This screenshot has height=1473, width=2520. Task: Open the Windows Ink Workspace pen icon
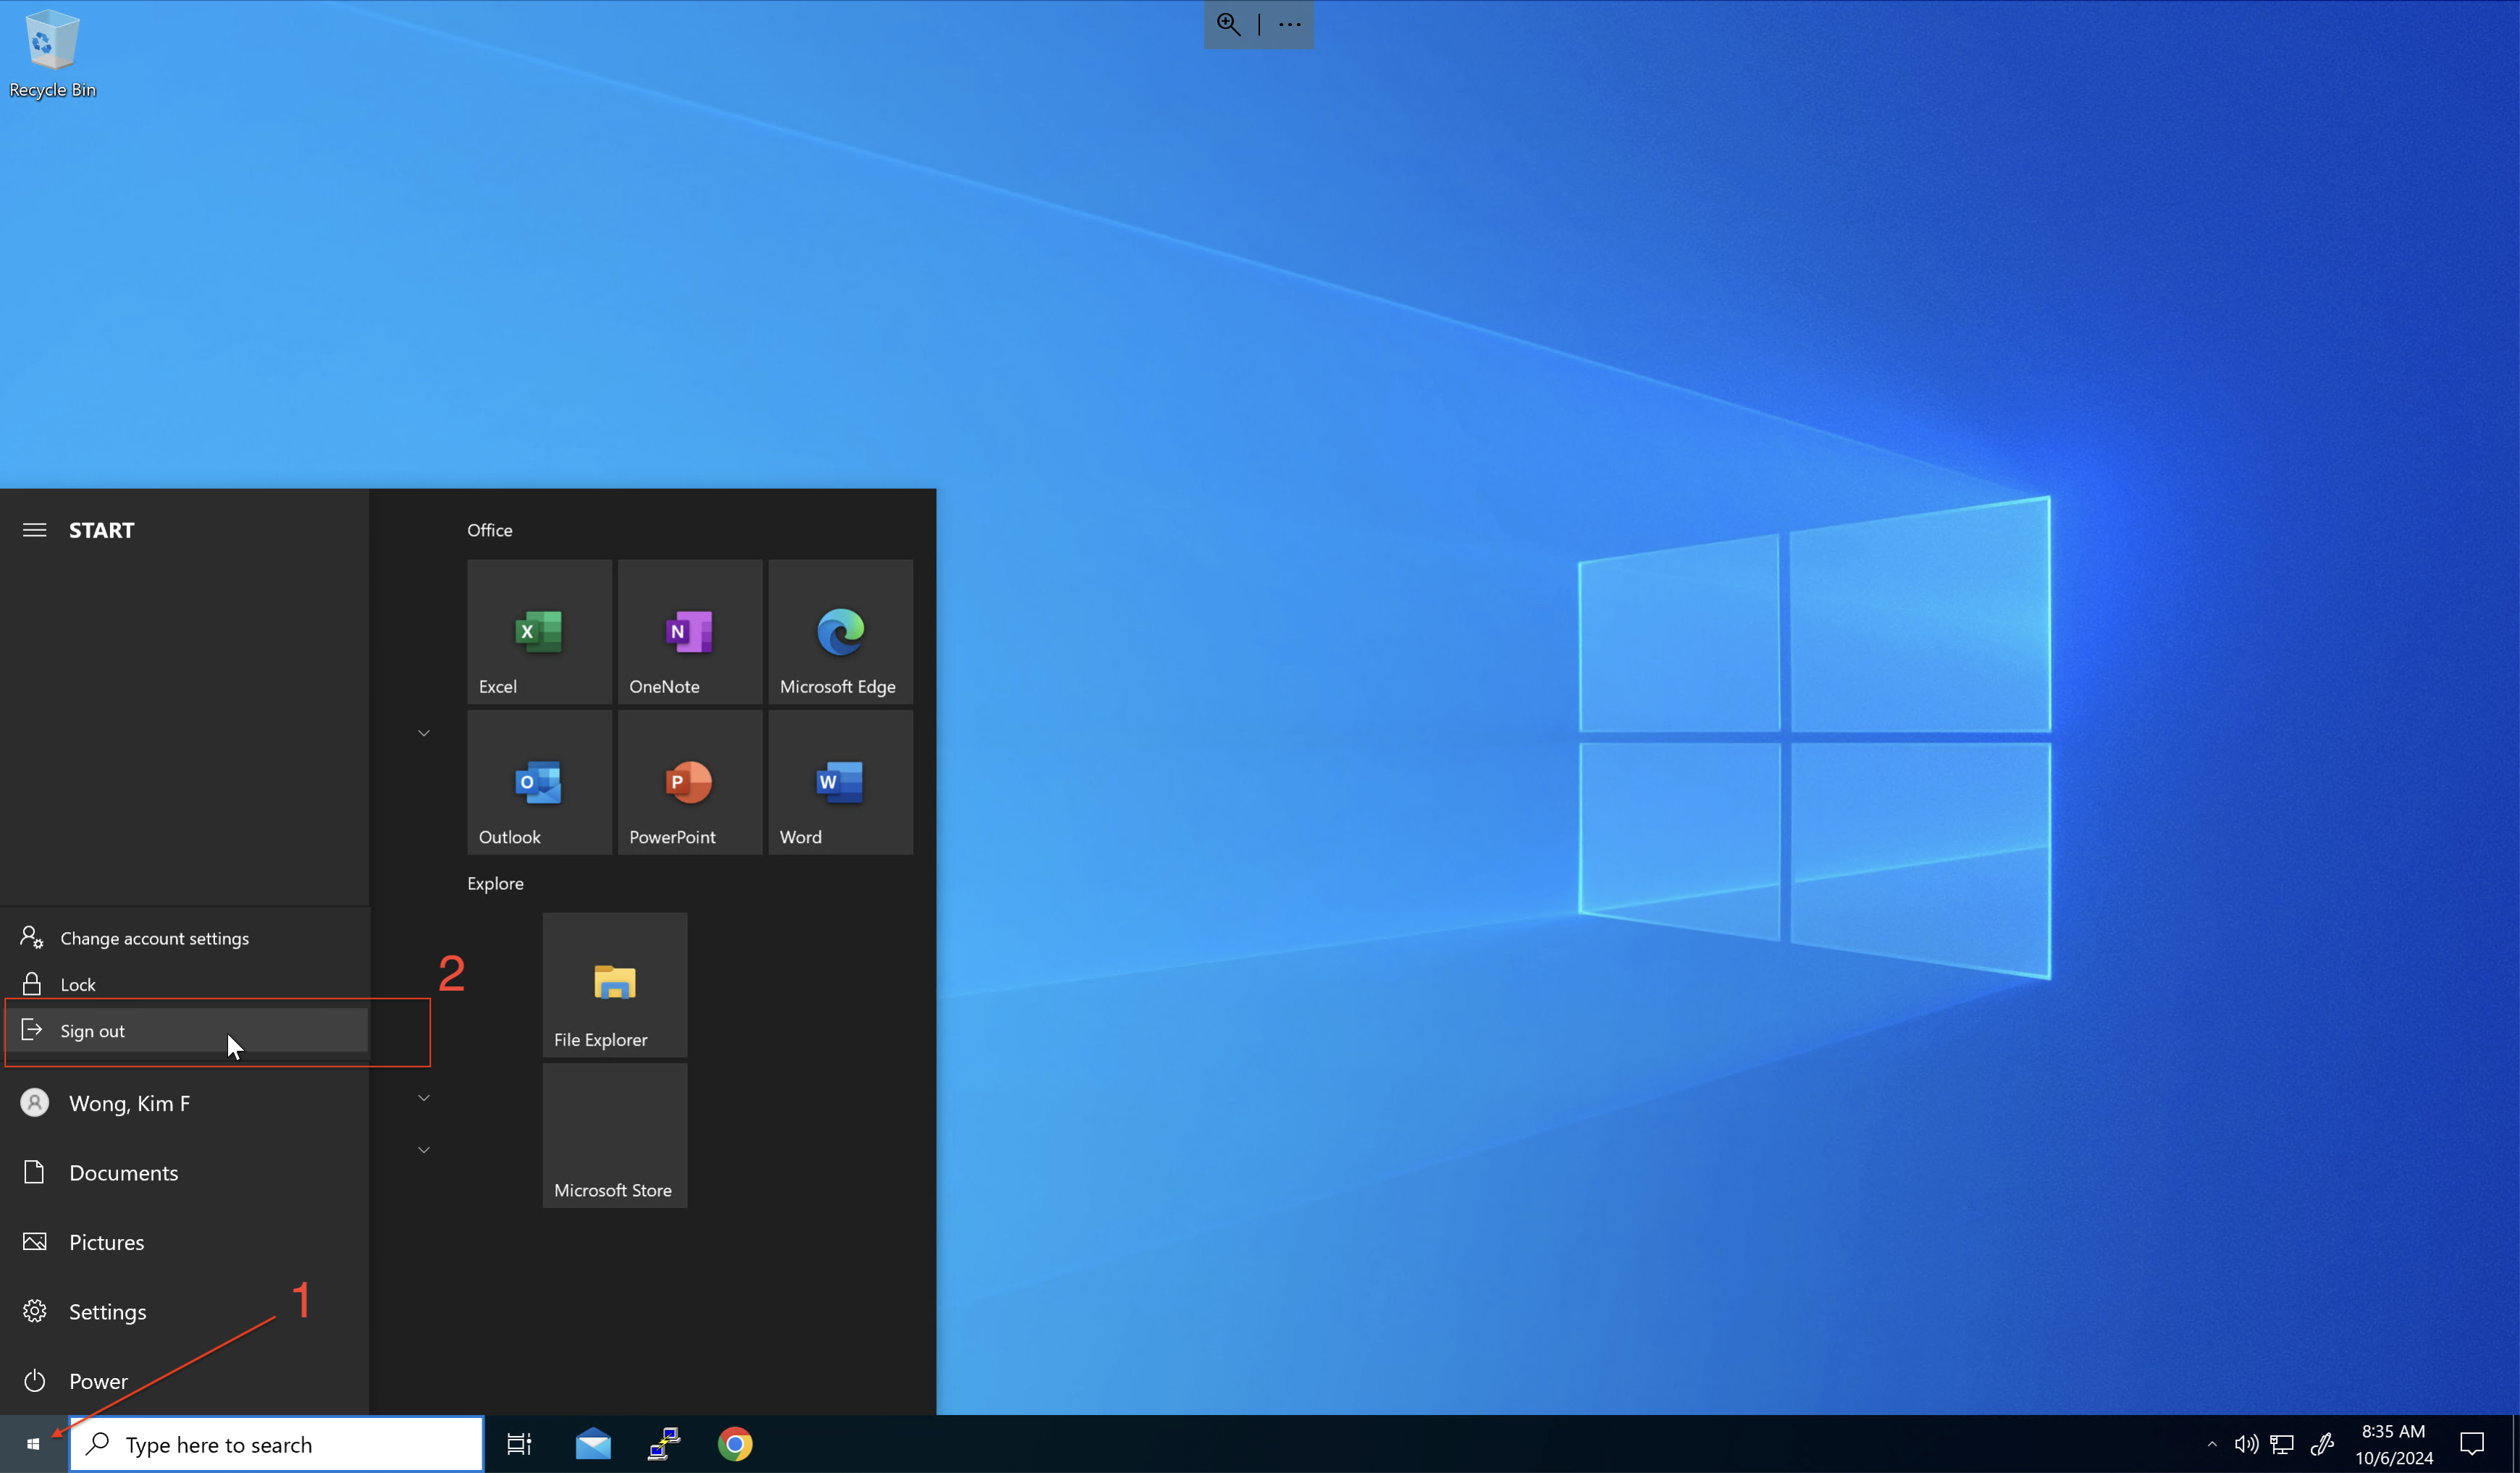pos(2322,1444)
